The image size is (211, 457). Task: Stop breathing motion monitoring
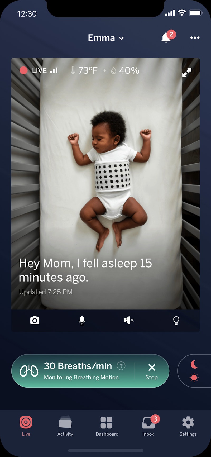coord(152,371)
